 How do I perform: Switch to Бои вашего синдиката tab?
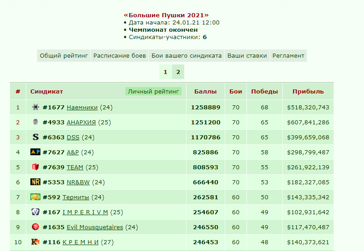pos(187,56)
